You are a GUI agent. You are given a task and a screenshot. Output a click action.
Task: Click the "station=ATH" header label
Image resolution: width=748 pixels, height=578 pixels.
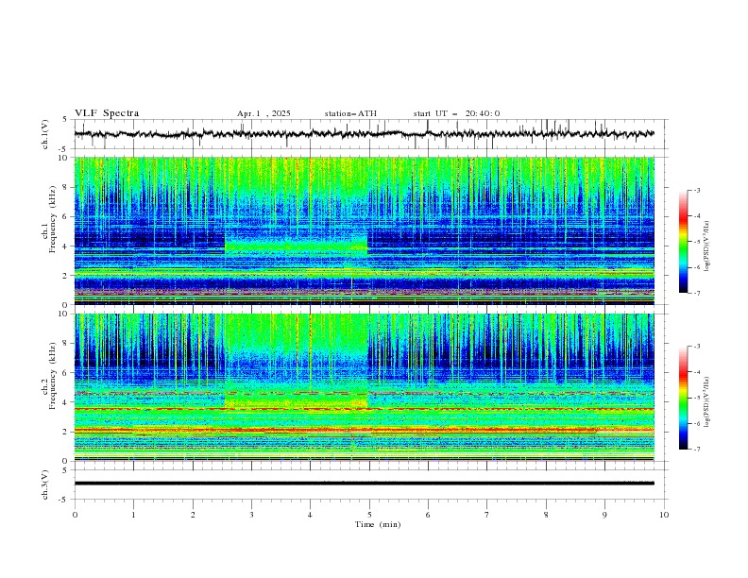tap(350, 113)
